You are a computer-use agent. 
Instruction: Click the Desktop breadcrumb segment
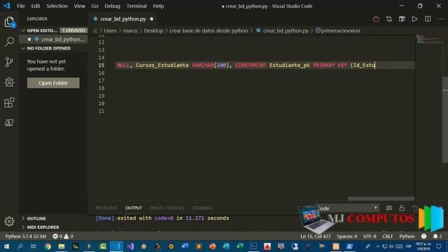pyautogui.click(x=153, y=31)
